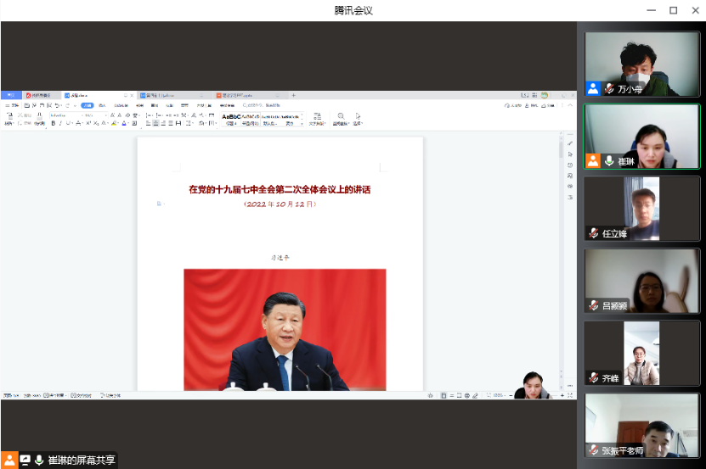The height and width of the screenshot is (469, 706).
Task: Toggle microphone icon in screen-share status bar
Action: click(39, 460)
